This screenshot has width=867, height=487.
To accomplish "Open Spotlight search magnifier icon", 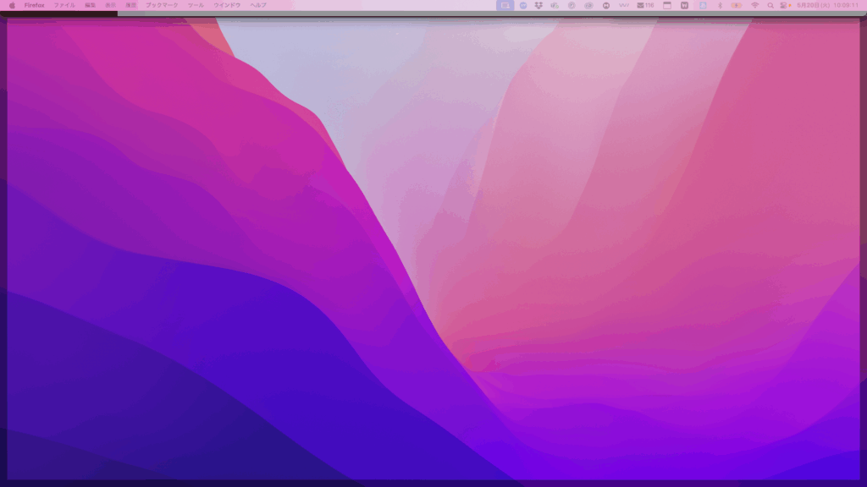I will point(771,5).
